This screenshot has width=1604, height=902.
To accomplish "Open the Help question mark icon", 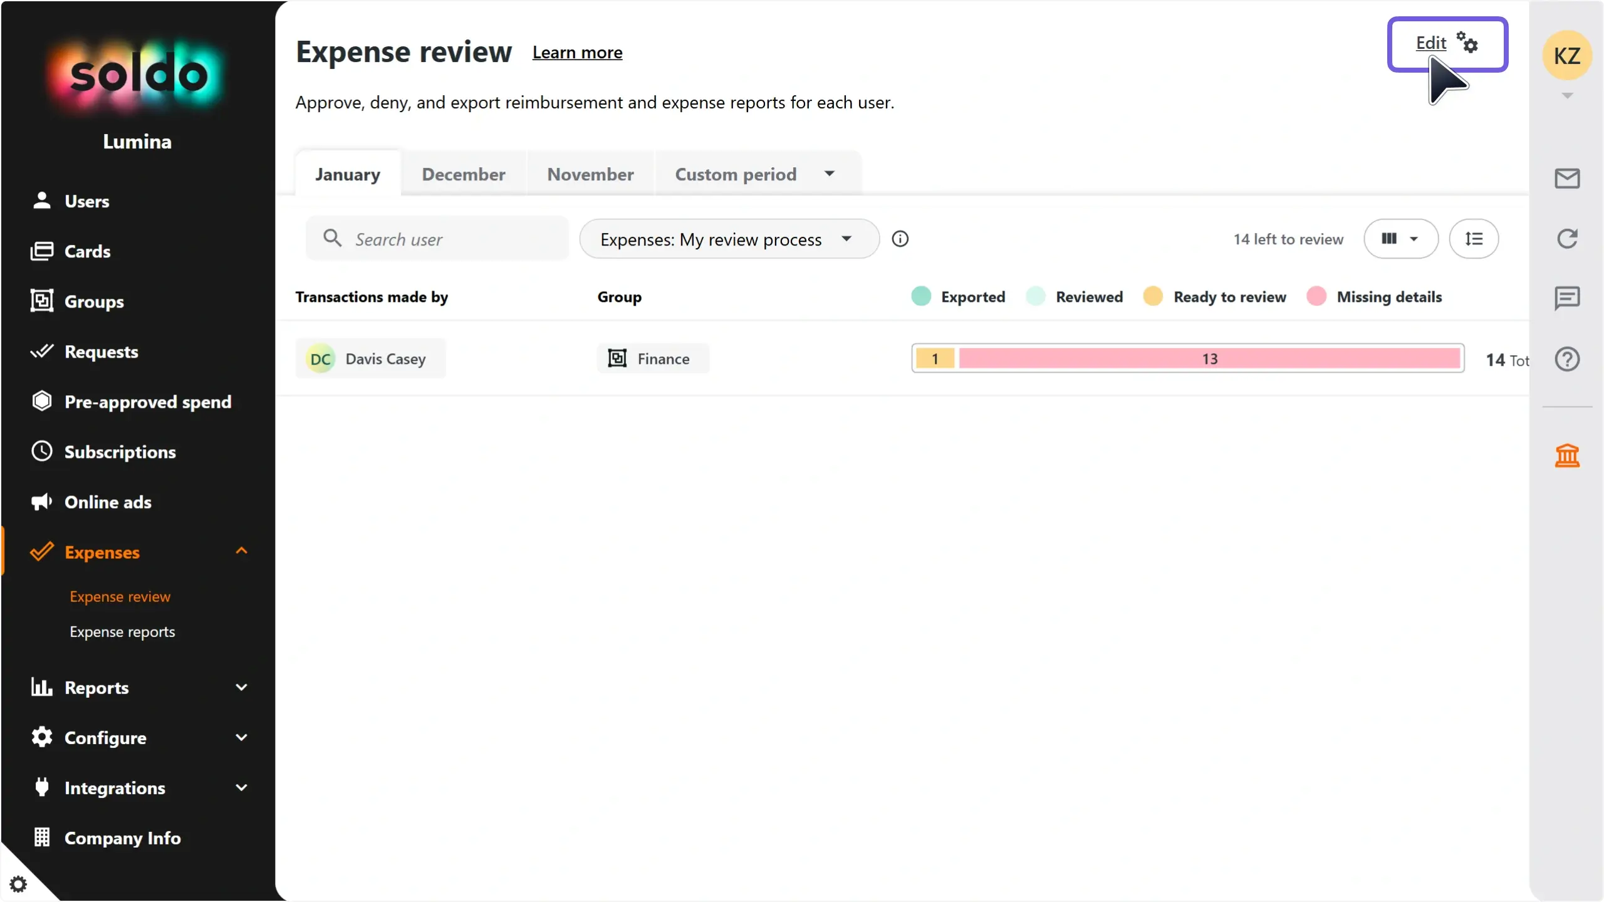I will pos(1567,359).
